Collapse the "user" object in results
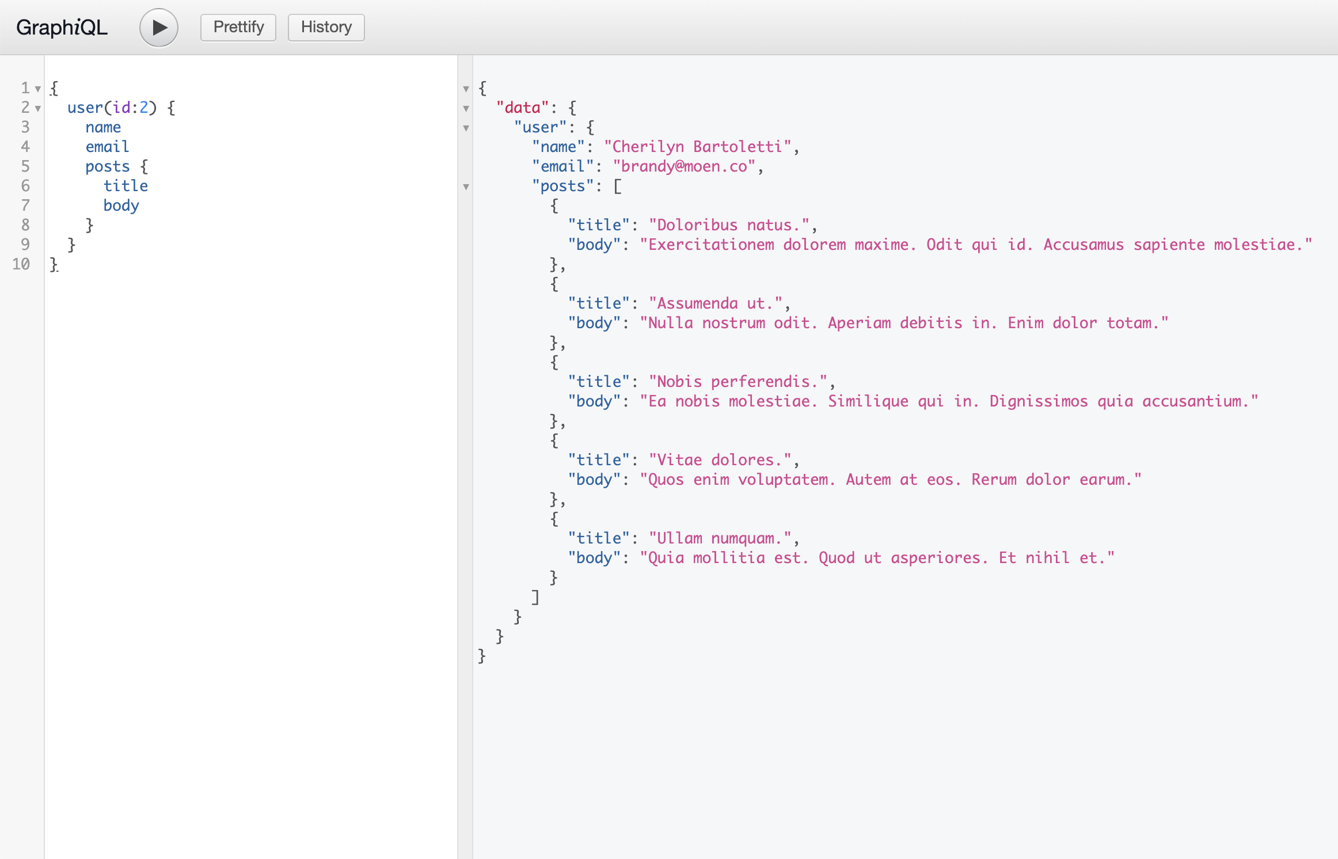Image resolution: width=1338 pixels, height=859 pixels. pyautogui.click(x=466, y=128)
